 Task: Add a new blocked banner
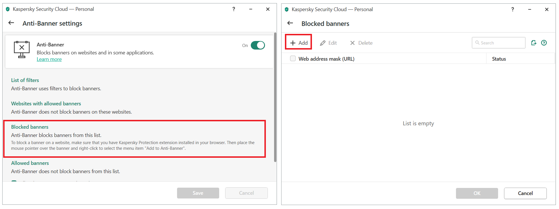pos(299,43)
